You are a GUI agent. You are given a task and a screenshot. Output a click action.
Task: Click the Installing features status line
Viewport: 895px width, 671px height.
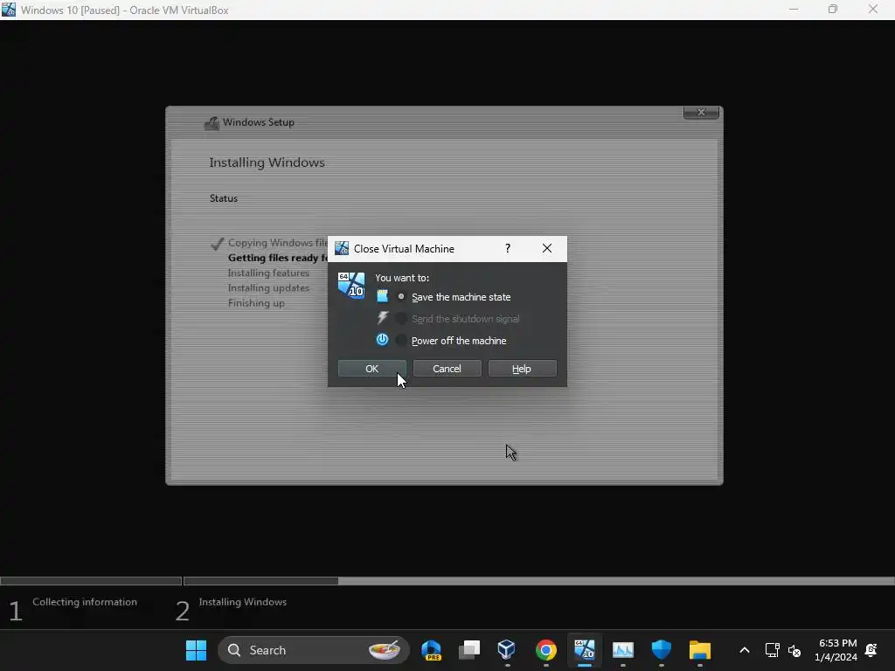coord(268,273)
